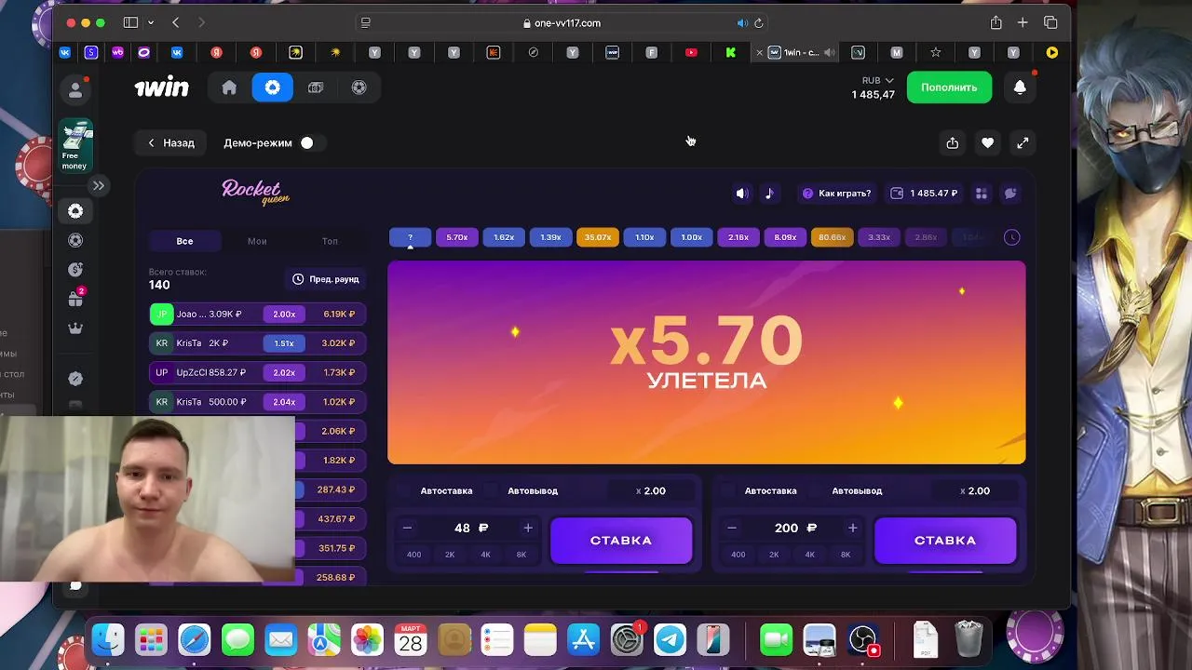1192x670 pixels.
Task: Set left bet preset to 8K
Action: coord(521,555)
